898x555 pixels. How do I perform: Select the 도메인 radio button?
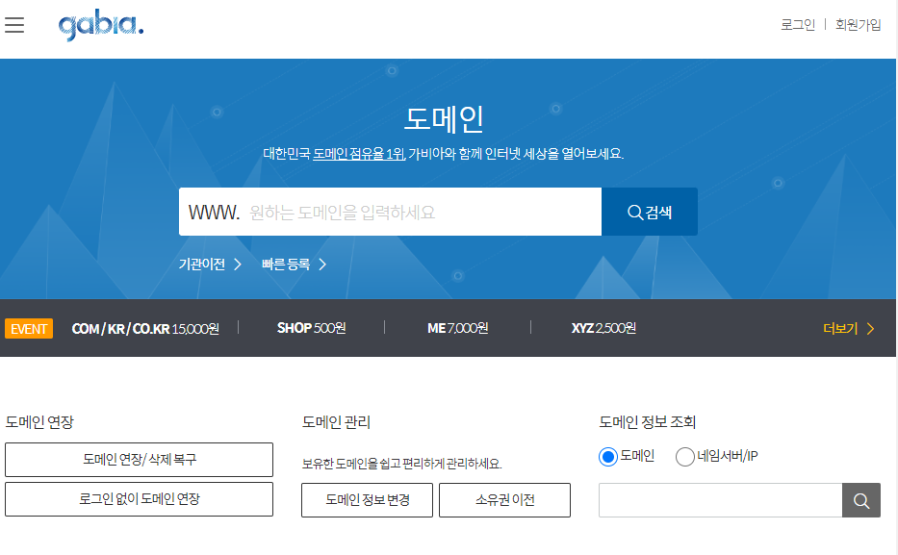pyautogui.click(x=607, y=457)
